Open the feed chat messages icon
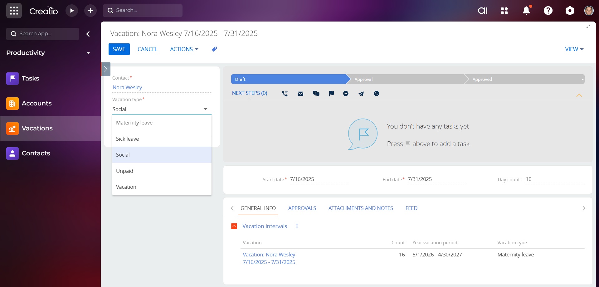Image resolution: width=599 pixels, height=287 pixels. (x=316, y=94)
